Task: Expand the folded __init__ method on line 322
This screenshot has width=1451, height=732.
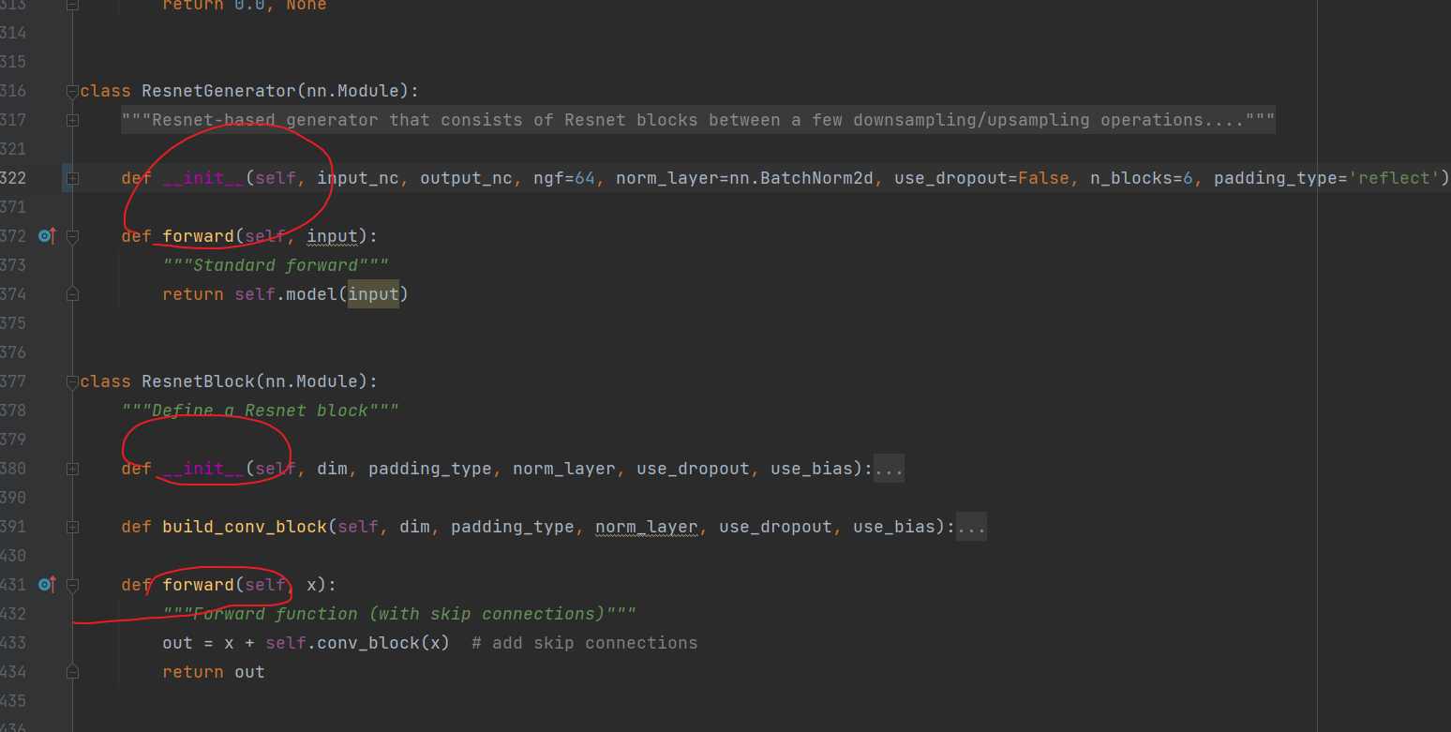Action: (x=72, y=178)
